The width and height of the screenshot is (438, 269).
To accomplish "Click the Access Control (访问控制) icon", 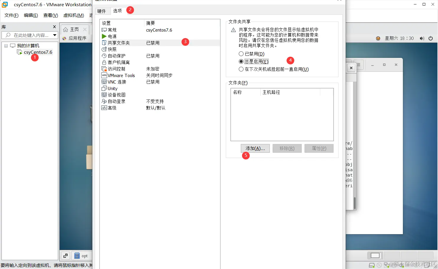I will [104, 69].
